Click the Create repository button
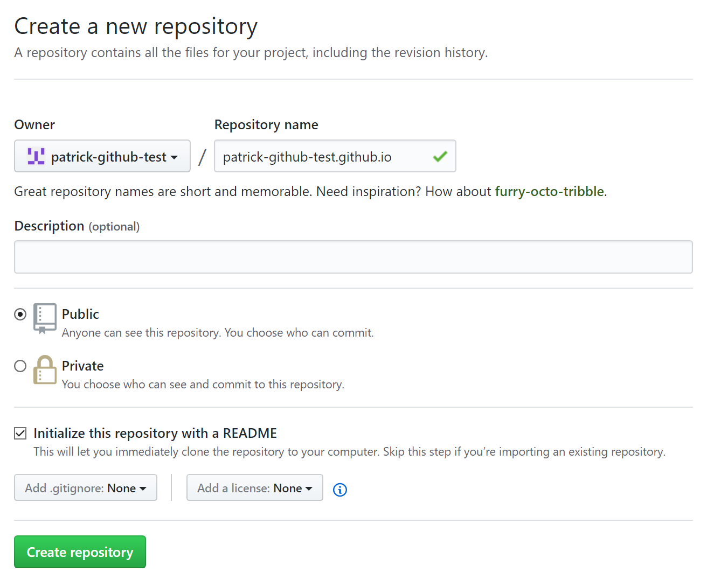This screenshot has height=586, width=714. coord(80,552)
